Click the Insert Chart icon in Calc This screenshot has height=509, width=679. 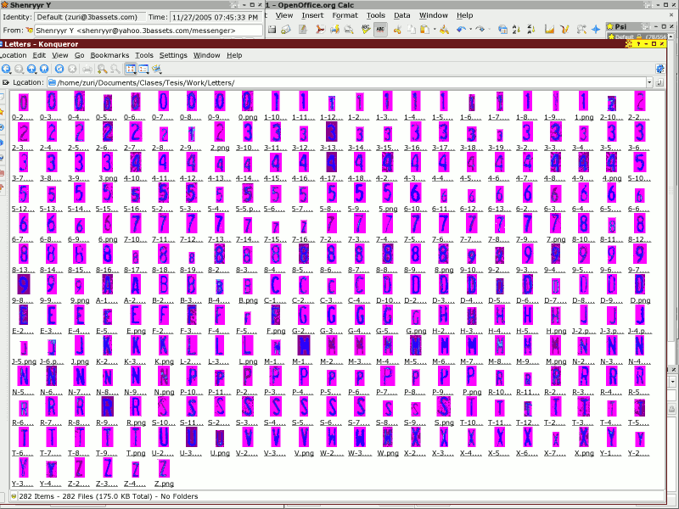[x=549, y=29]
